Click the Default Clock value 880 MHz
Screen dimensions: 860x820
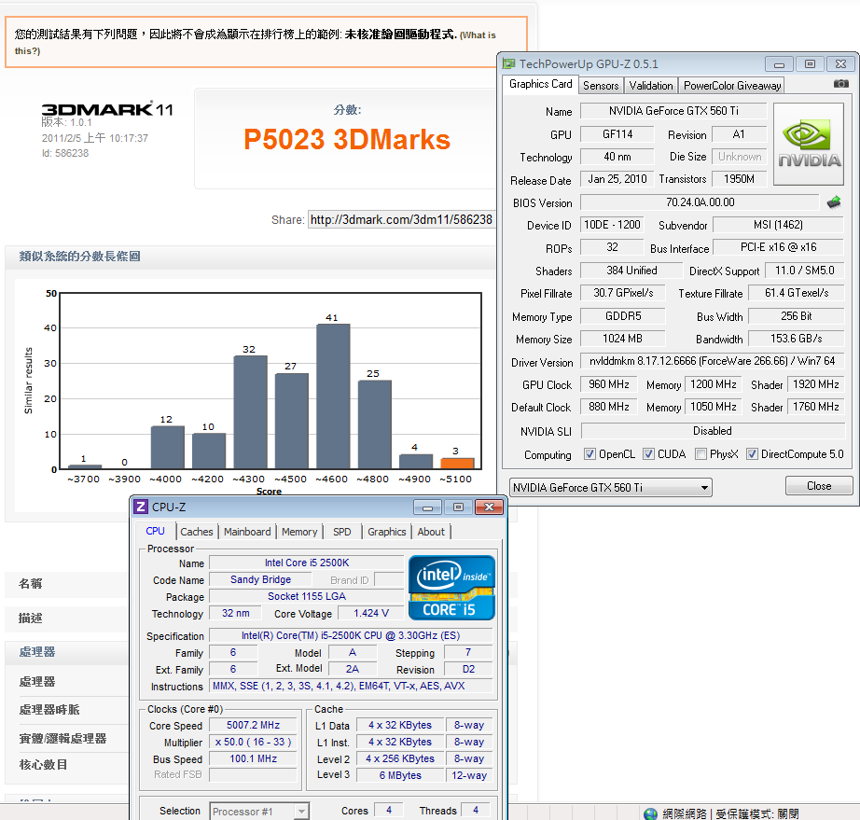coord(609,407)
